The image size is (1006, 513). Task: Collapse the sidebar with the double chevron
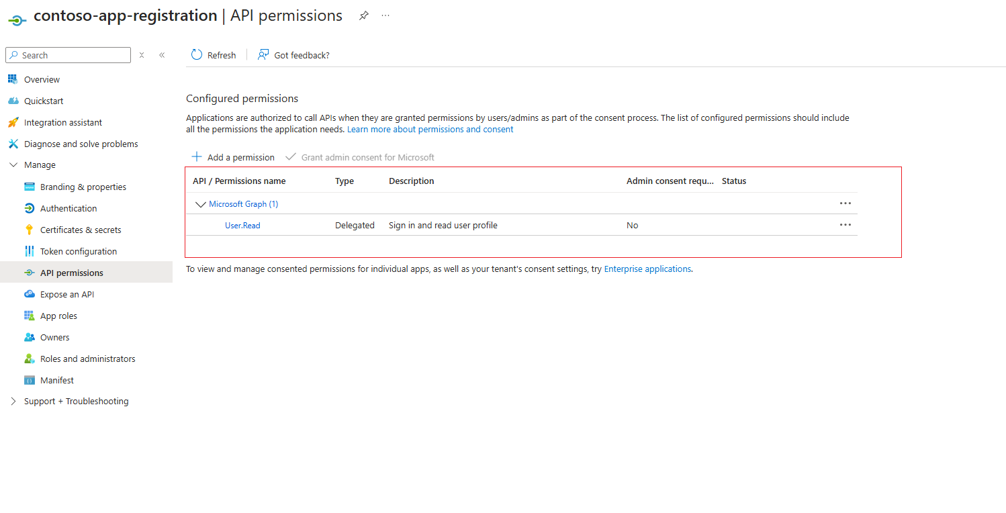162,55
